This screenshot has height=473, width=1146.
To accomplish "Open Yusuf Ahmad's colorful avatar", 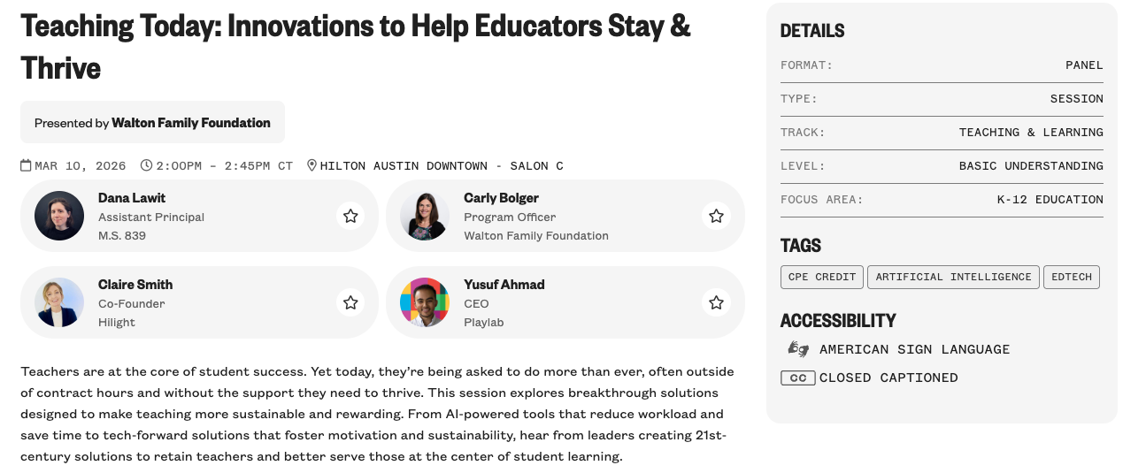I will pos(425,302).
